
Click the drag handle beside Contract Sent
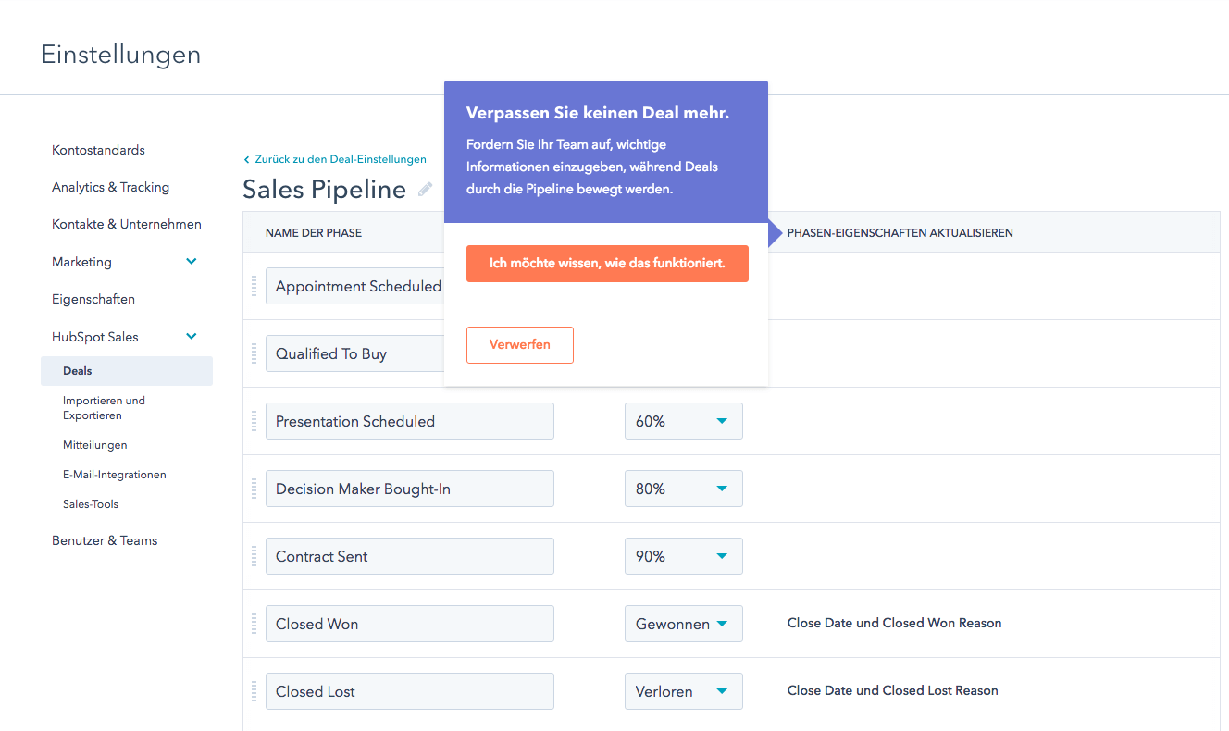click(x=254, y=555)
